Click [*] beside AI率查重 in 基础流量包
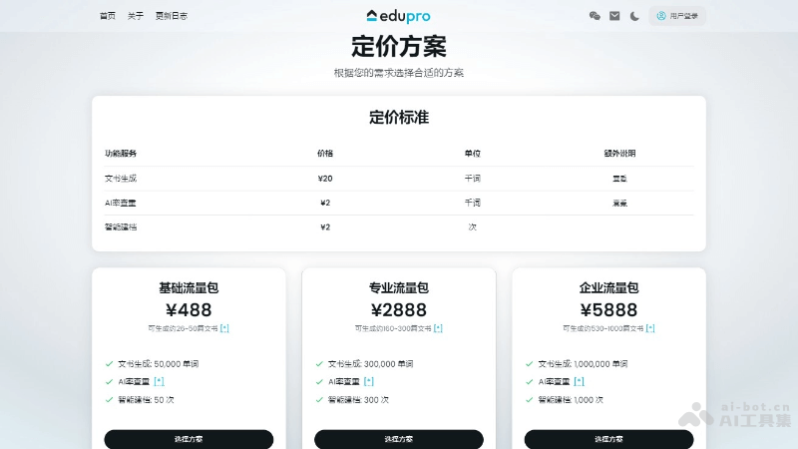Image resolution: width=798 pixels, height=449 pixels. coord(160,381)
